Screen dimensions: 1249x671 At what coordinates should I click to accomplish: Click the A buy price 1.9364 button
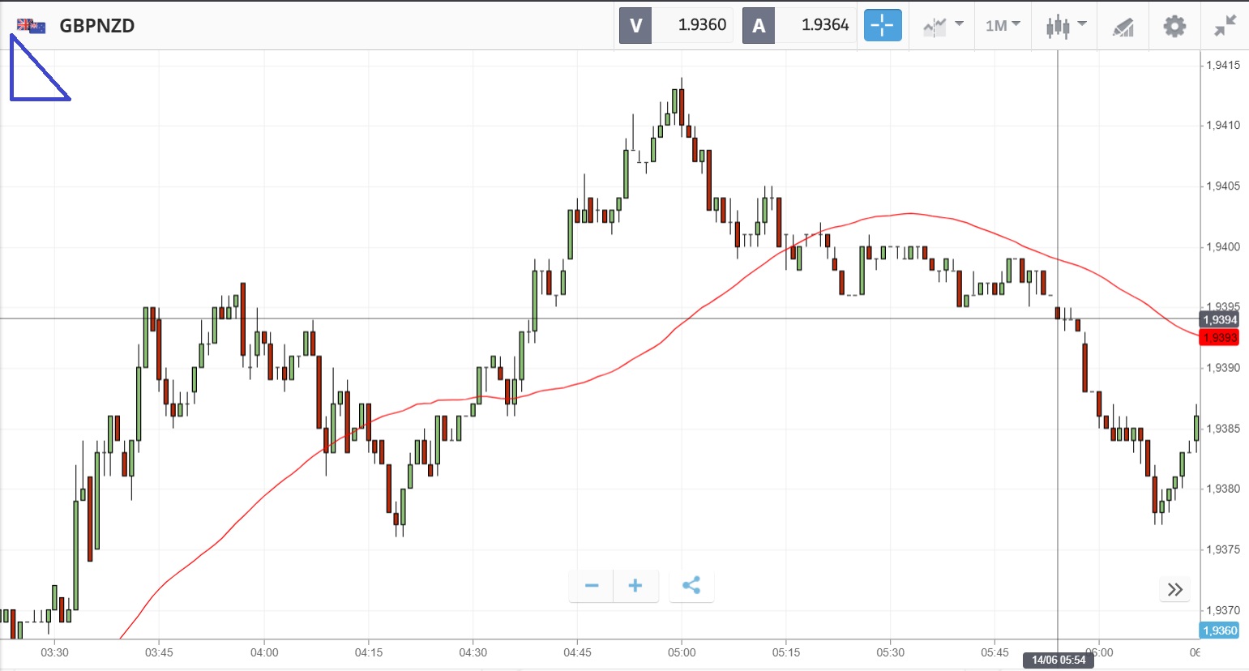coord(800,25)
